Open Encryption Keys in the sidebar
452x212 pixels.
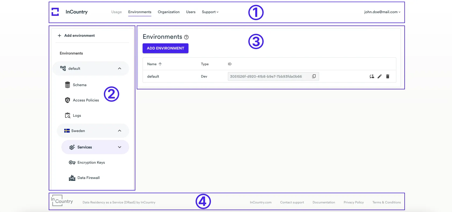point(91,162)
